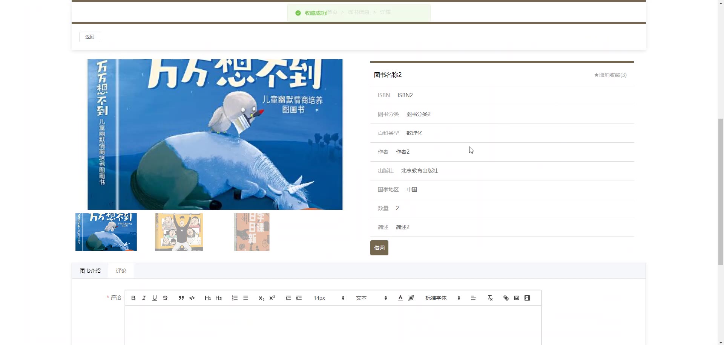Toggle strikethrough formatting in editor
724x345 pixels.
tap(165, 298)
